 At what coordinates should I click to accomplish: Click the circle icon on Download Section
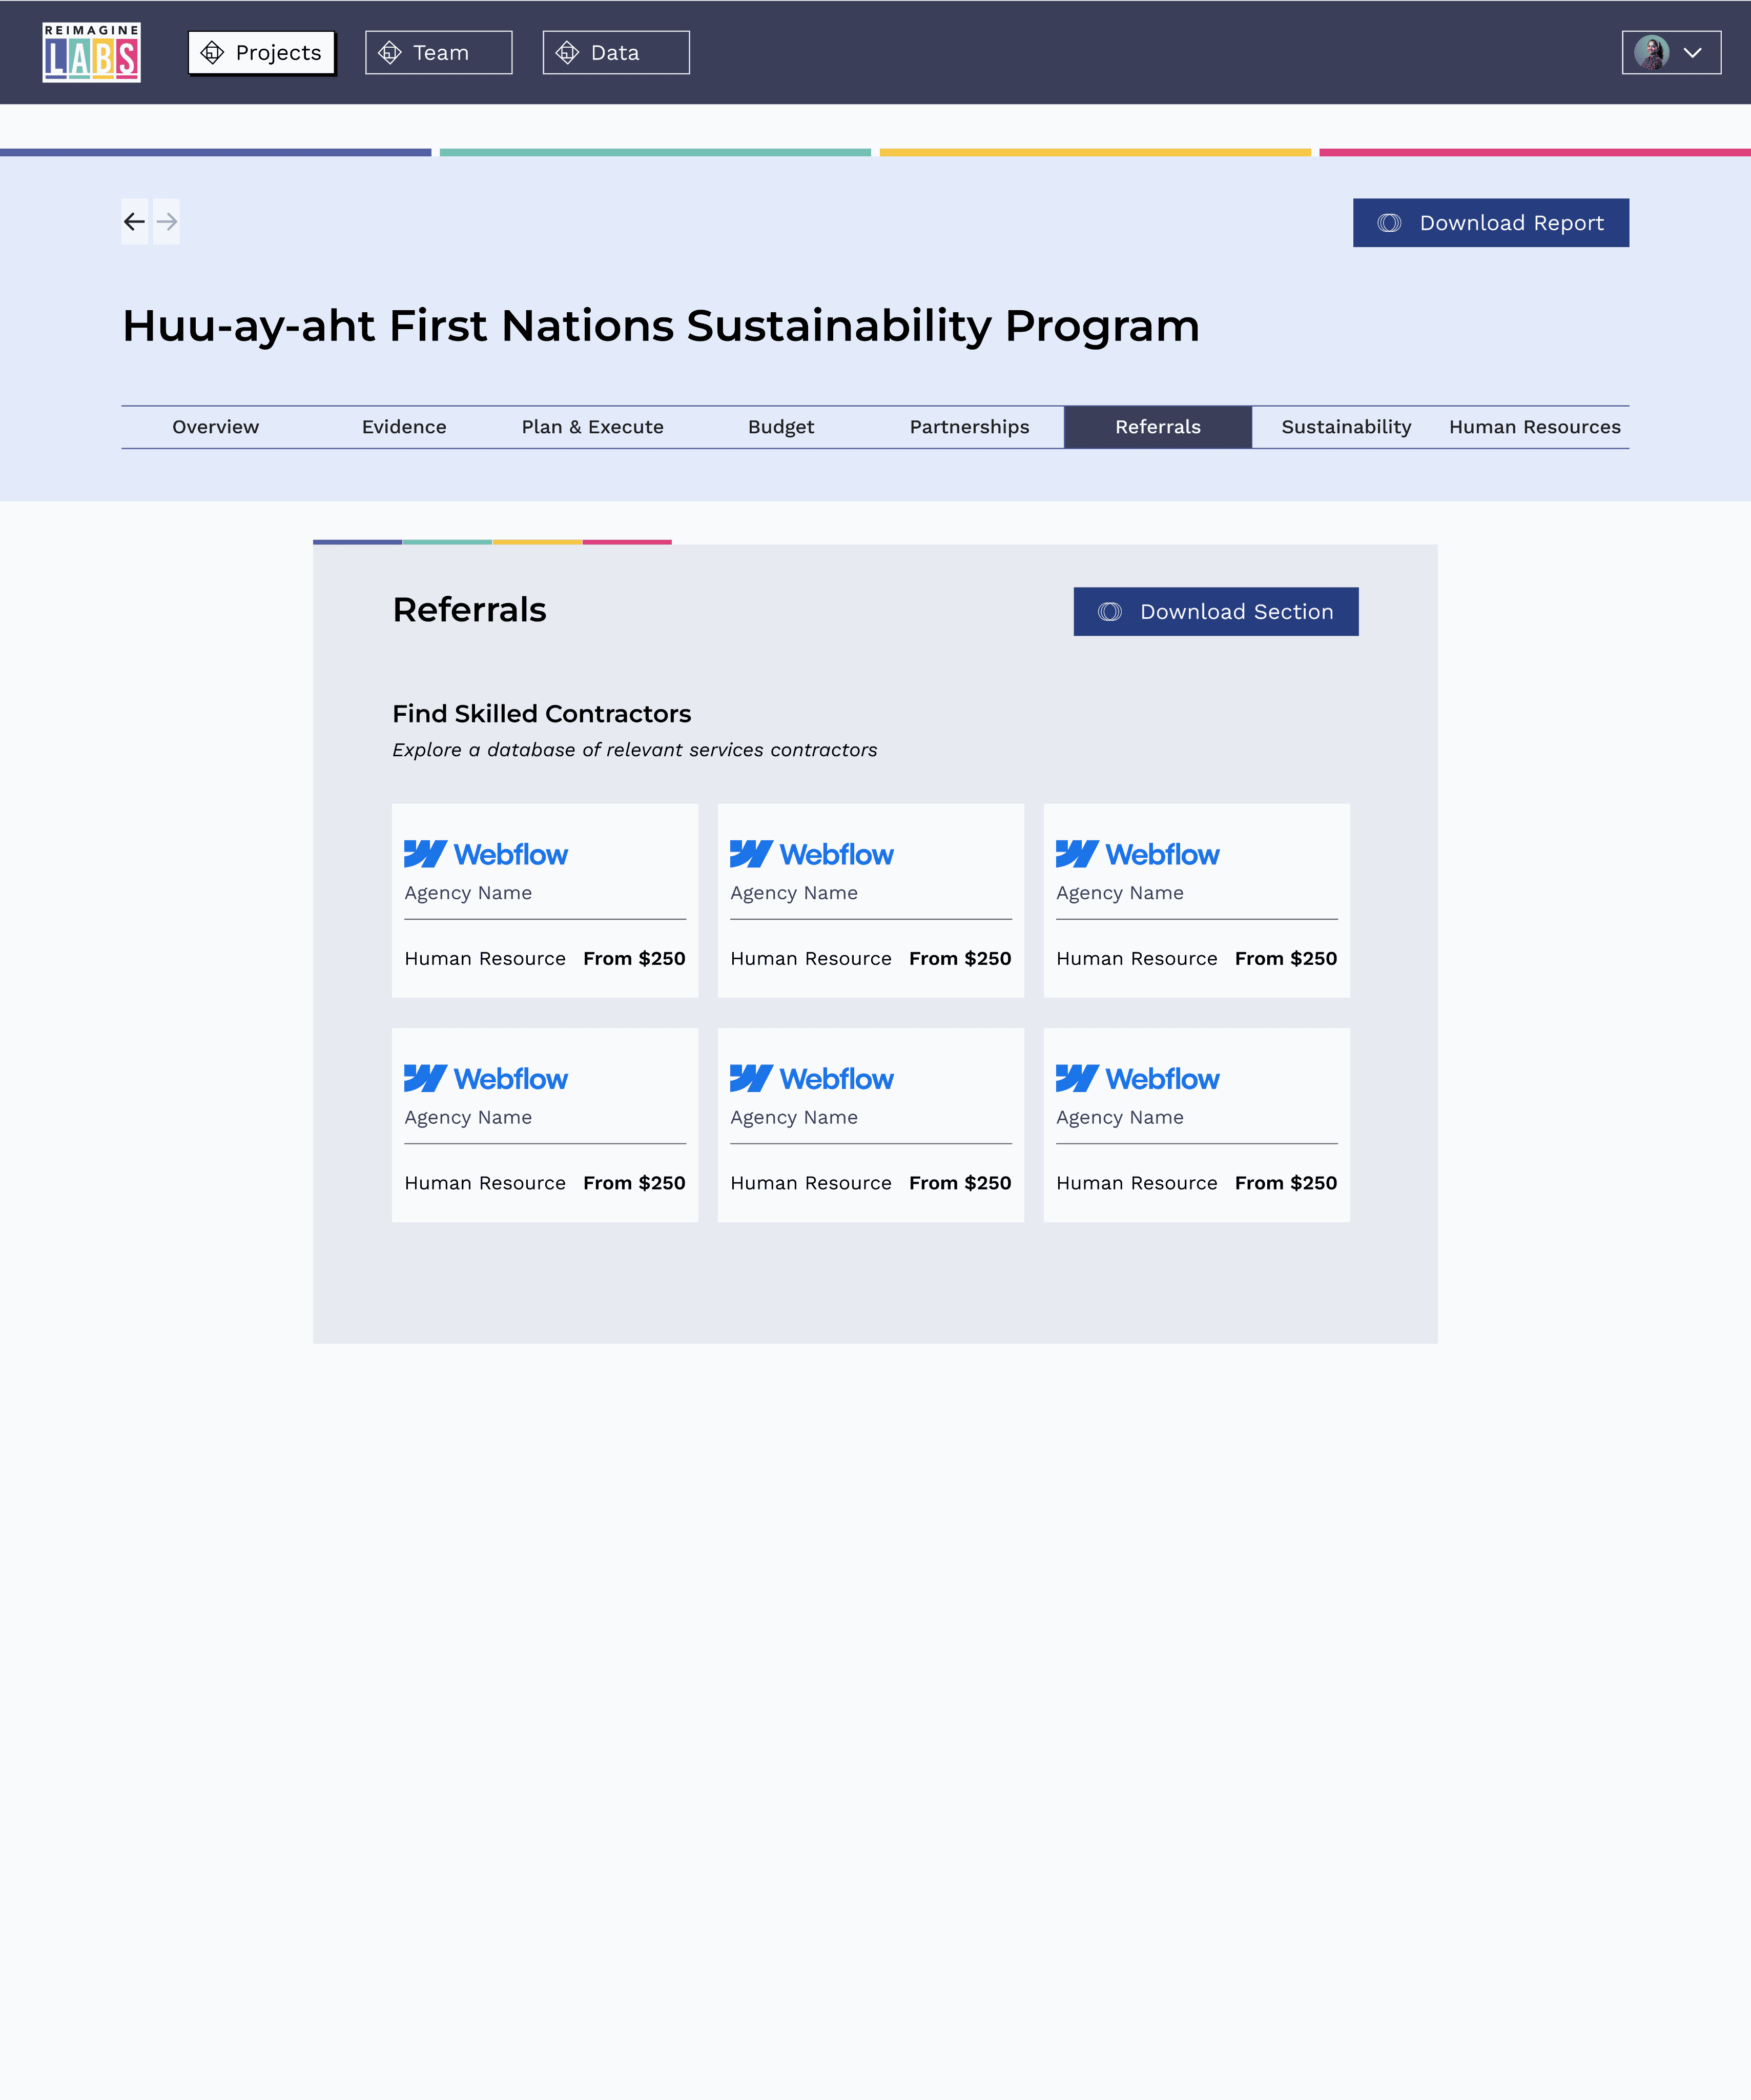click(x=1109, y=611)
